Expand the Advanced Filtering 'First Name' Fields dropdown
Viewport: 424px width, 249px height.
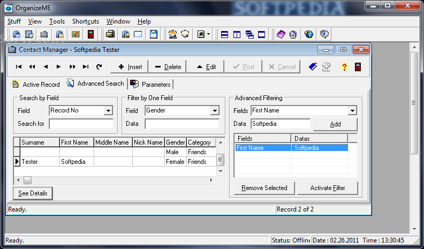352,110
